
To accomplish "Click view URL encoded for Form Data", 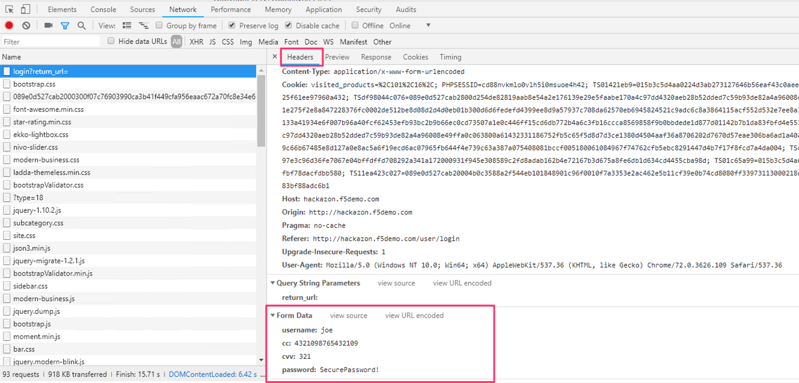I will [414, 315].
